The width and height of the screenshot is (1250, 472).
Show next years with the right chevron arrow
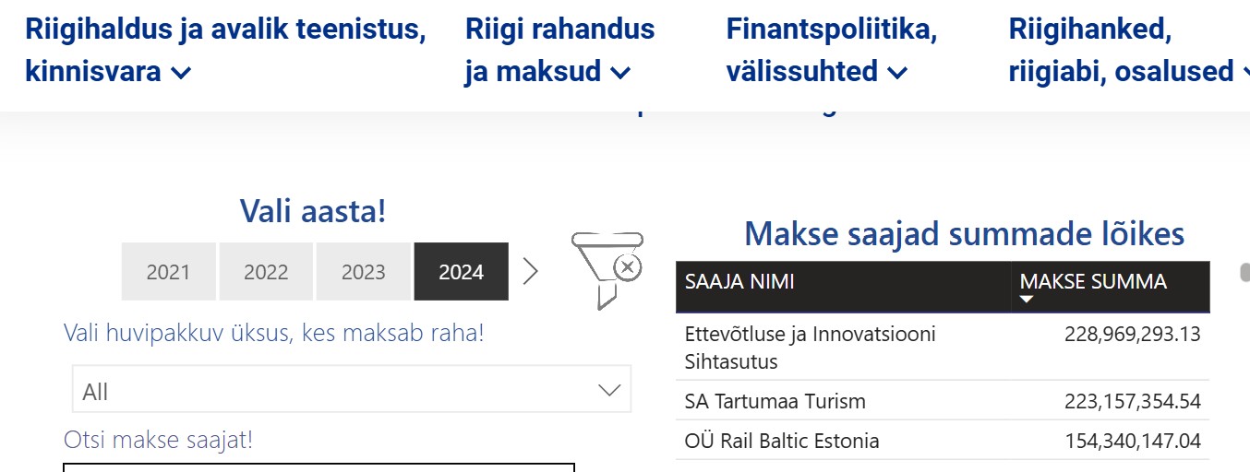click(530, 271)
